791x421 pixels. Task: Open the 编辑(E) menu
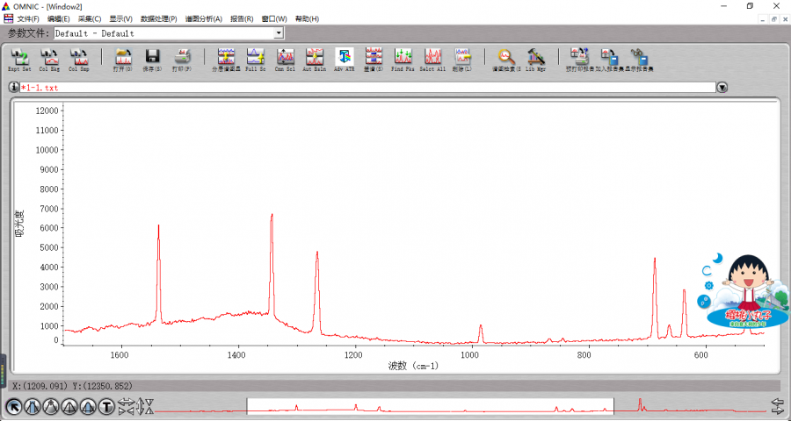[x=59, y=18]
